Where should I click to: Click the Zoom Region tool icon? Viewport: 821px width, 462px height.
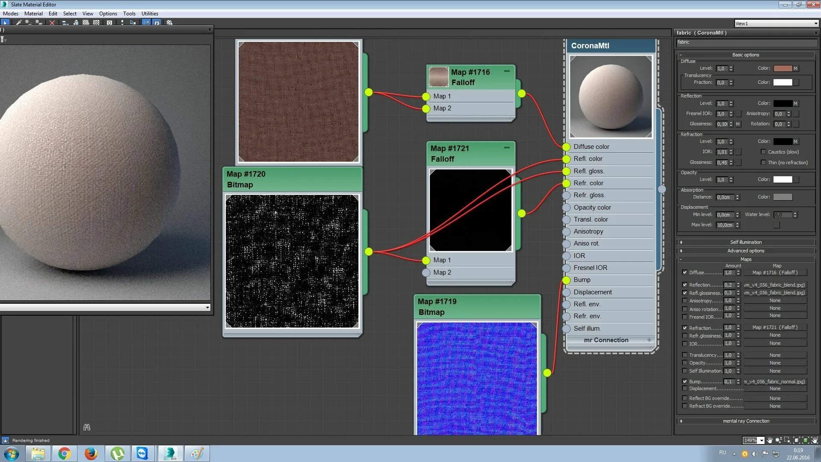787,440
